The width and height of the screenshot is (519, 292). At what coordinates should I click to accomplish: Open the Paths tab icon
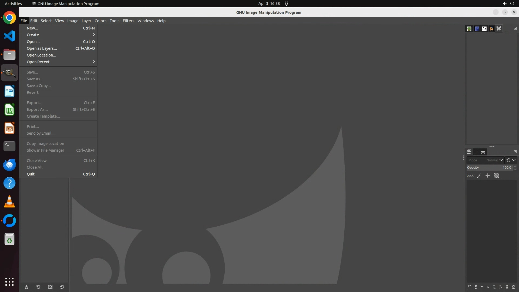tap(483, 152)
